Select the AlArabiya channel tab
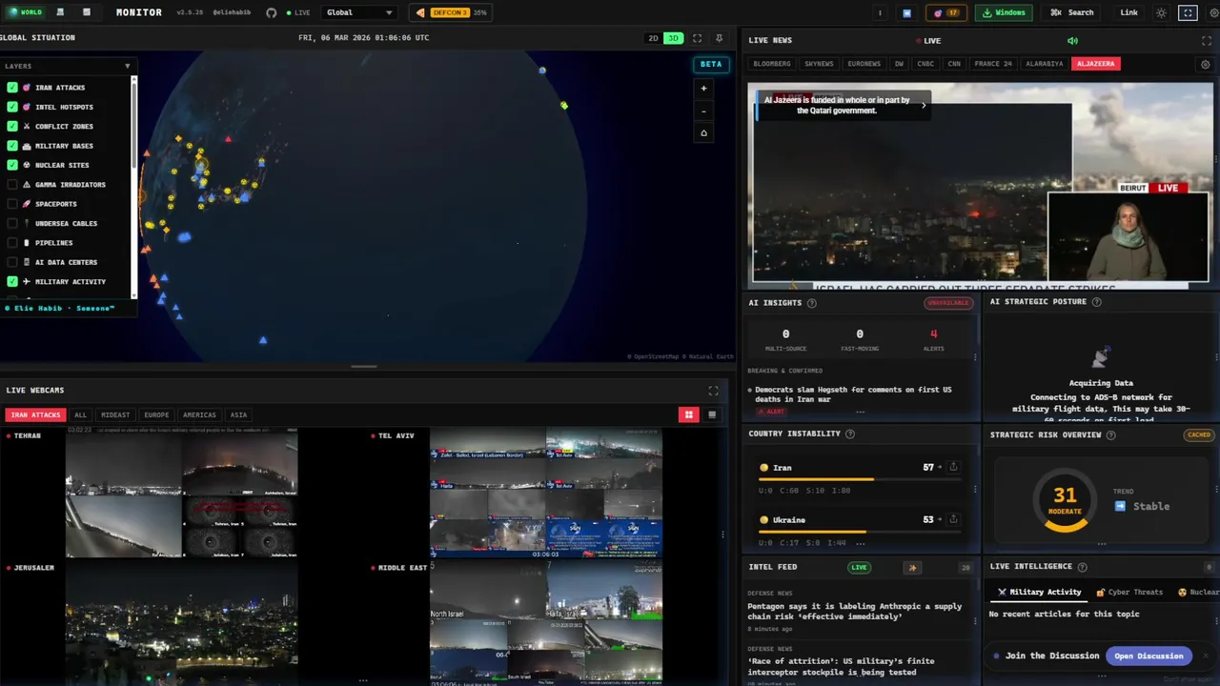Screen dimensions: 1220x686 pyautogui.click(x=1045, y=64)
